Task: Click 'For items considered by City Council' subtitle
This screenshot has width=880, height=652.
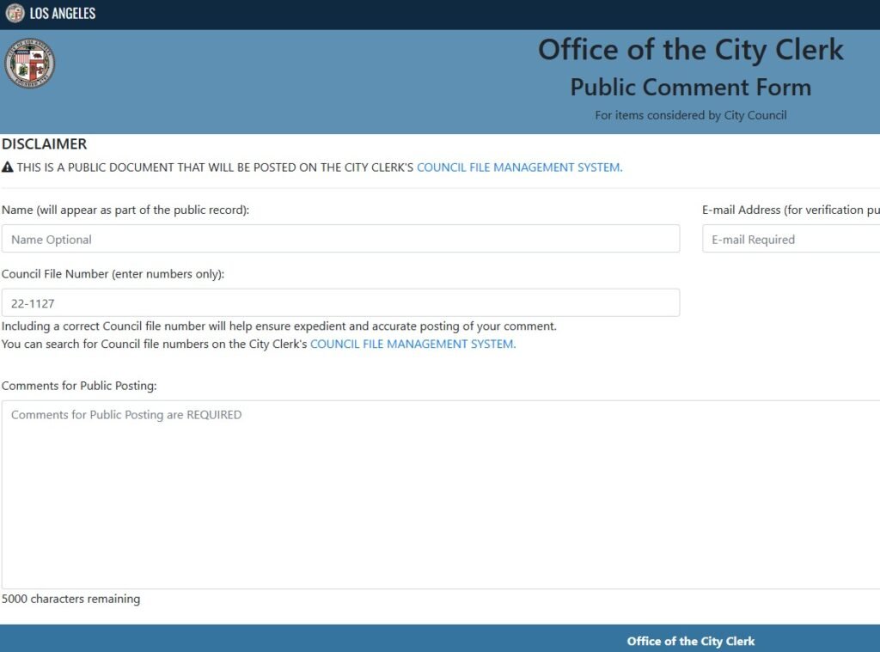Action: click(x=690, y=115)
